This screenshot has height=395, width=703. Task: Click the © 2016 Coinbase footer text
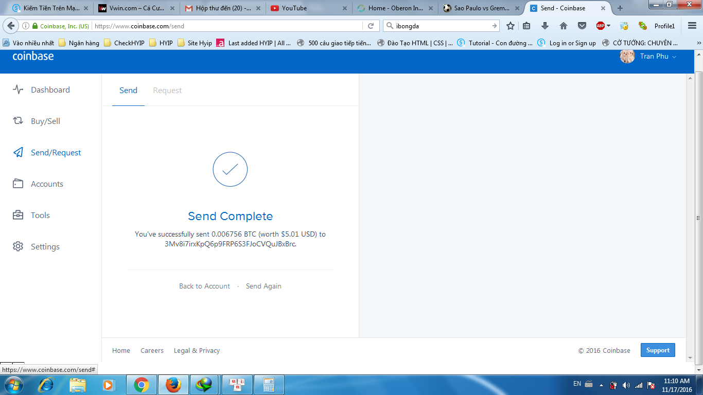[x=604, y=351]
